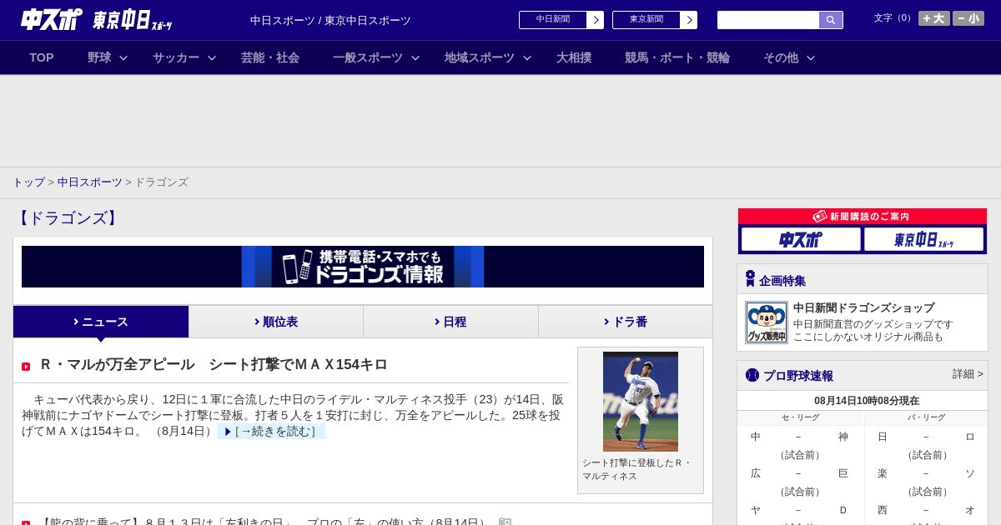This screenshot has height=525, width=1001.
Task: Click the magnifier search button
Action: [831, 20]
